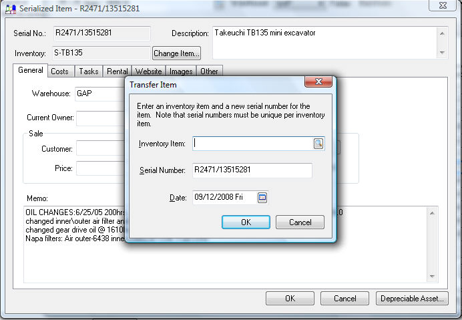Image resolution: width=462 pixels, height=320 pixels.
Task: Click the Serial Number field in dialog
Action: click(252, 170)
